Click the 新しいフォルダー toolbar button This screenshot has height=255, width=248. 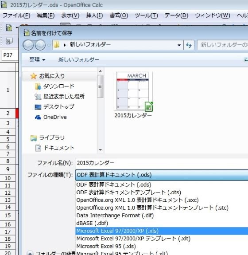78,60
